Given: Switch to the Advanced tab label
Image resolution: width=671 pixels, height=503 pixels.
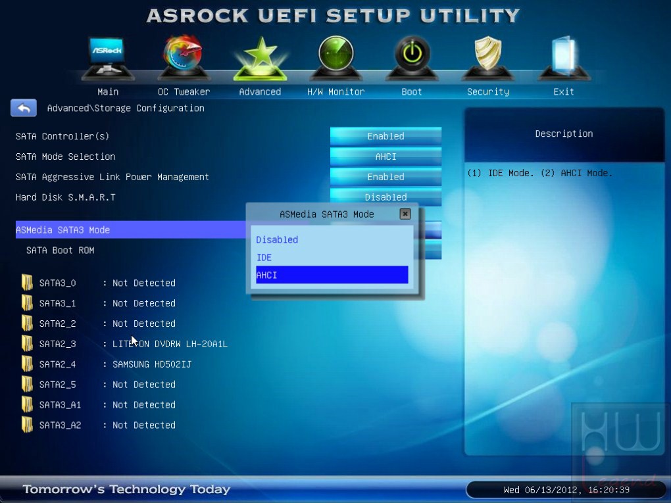Looking at the screenshot, I should tap(260, 91).
